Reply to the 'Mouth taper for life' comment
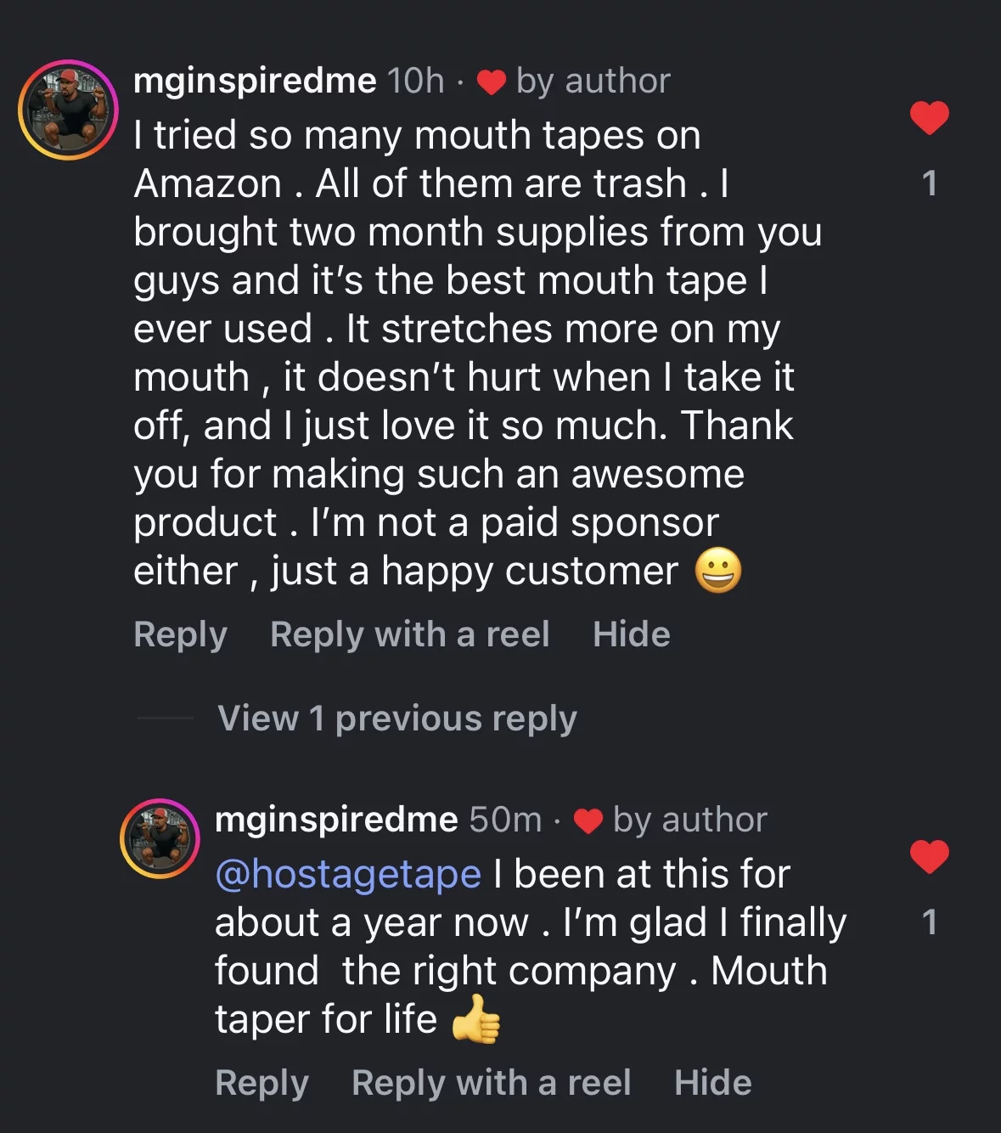Screen dimensions: 1001x1133 (261, 1083)
